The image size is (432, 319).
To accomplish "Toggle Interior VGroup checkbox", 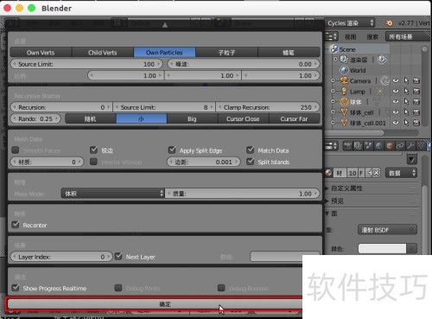I will (93, 162).
